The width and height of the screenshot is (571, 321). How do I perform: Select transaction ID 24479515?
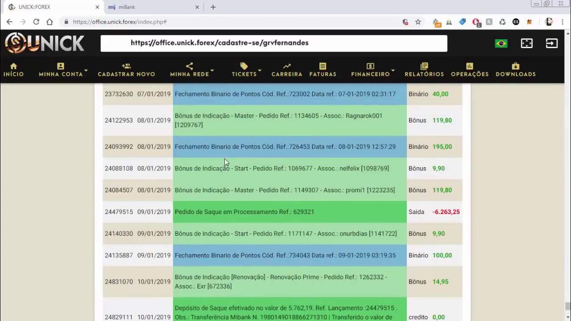click(x=119, y=212)
